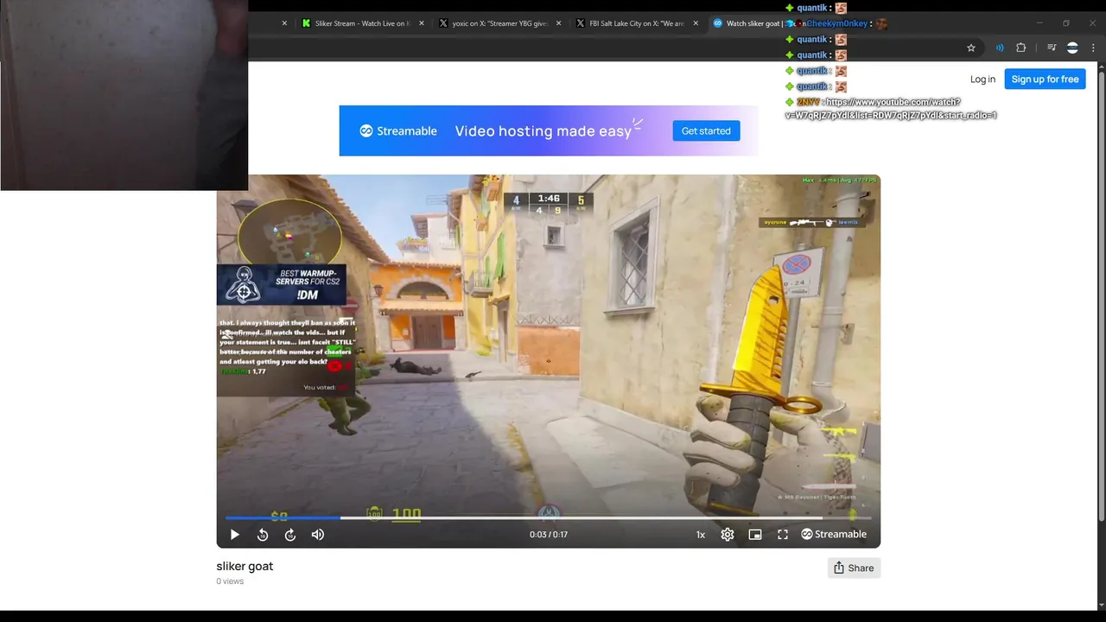Bookmark this page with star icon
This screenshot has height=622, width=1106.
971,48
